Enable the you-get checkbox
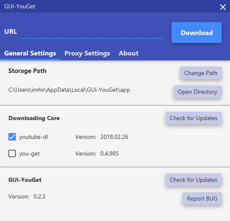The image size is (230, 221). 12,153
